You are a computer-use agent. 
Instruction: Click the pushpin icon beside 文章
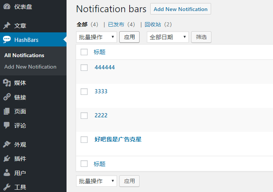pyautogui.click(x=7, y=26)
